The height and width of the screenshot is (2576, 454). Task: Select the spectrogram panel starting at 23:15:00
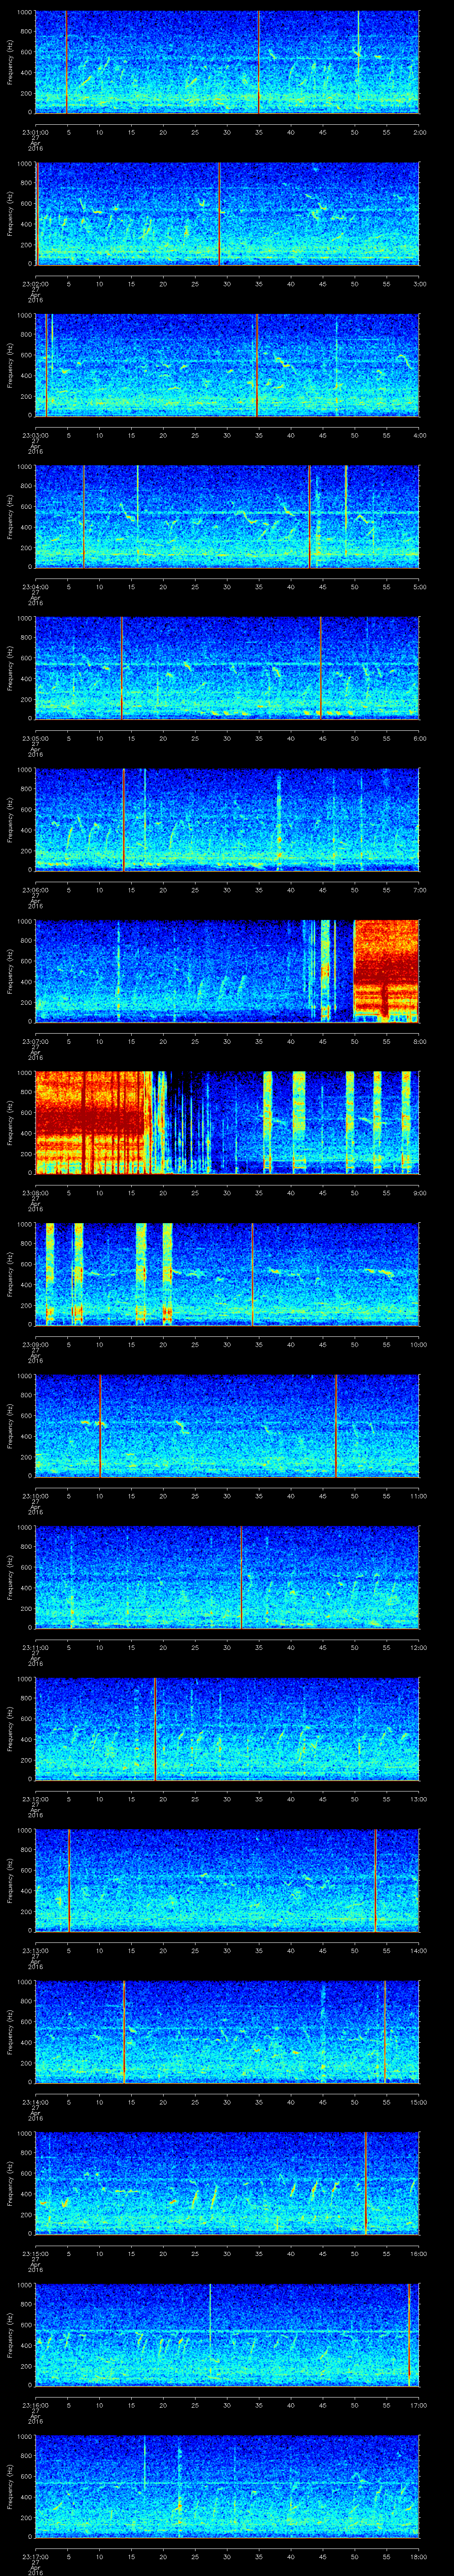pyautogui.click(x=227, y=2183)
